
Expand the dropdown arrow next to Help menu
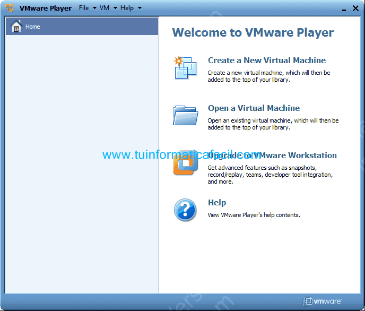click(x=140, y=8)
